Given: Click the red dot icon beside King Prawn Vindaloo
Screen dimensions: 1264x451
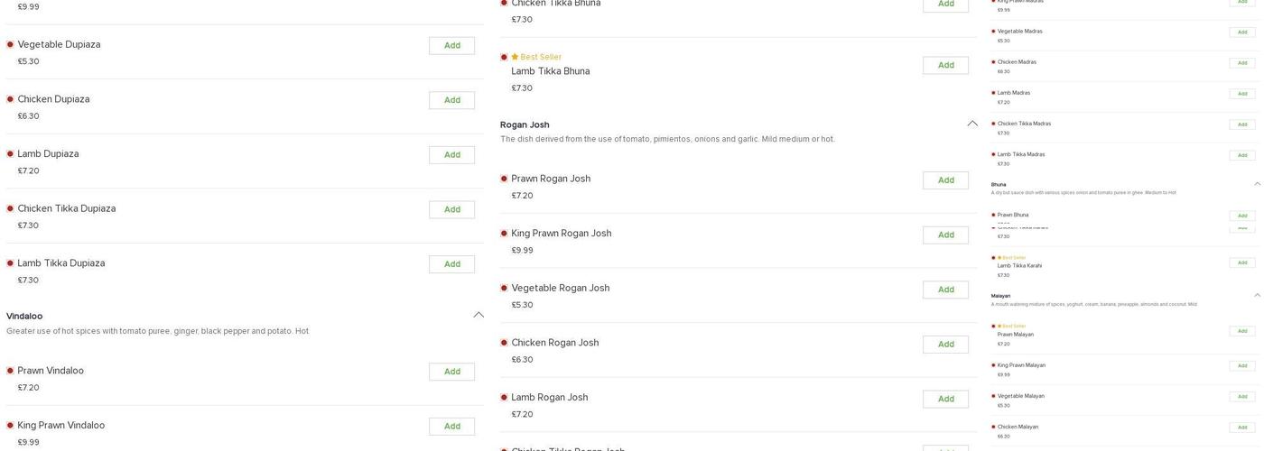Looking at the screenshot, I should pyautogui.click(x=10, y=426).
